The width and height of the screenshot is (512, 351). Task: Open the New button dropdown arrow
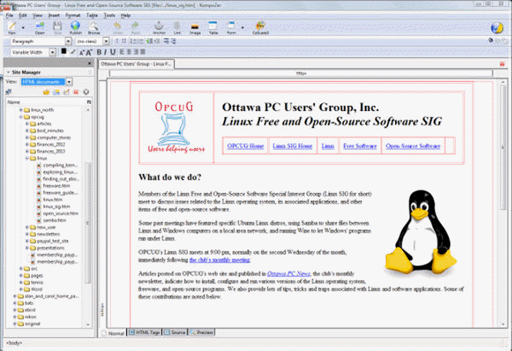pos(23,28)
